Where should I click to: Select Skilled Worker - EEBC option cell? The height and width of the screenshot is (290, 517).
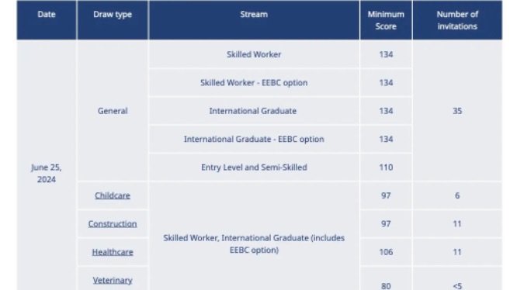click(x=254, y=83)
